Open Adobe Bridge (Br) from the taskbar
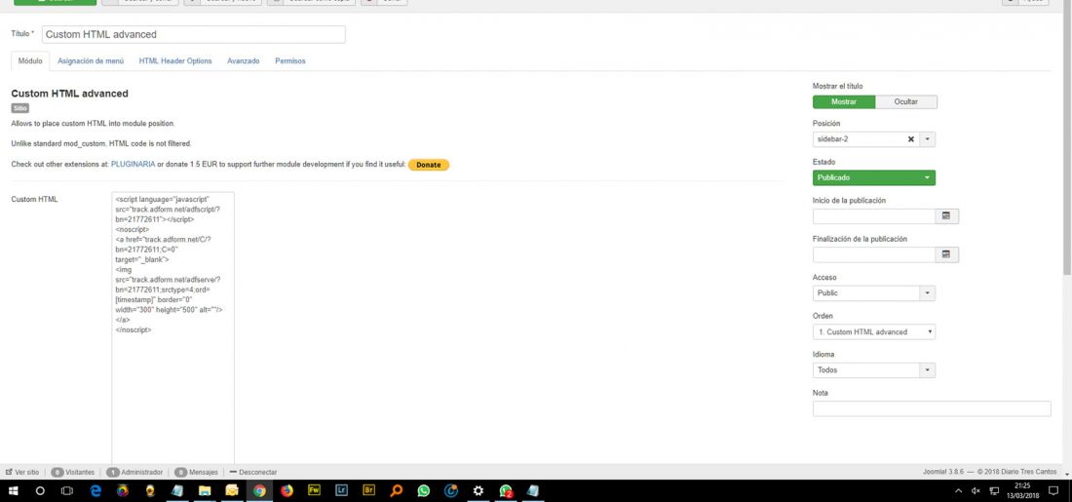This screenshot has width=1072, height=502. (x=369, y=490)
